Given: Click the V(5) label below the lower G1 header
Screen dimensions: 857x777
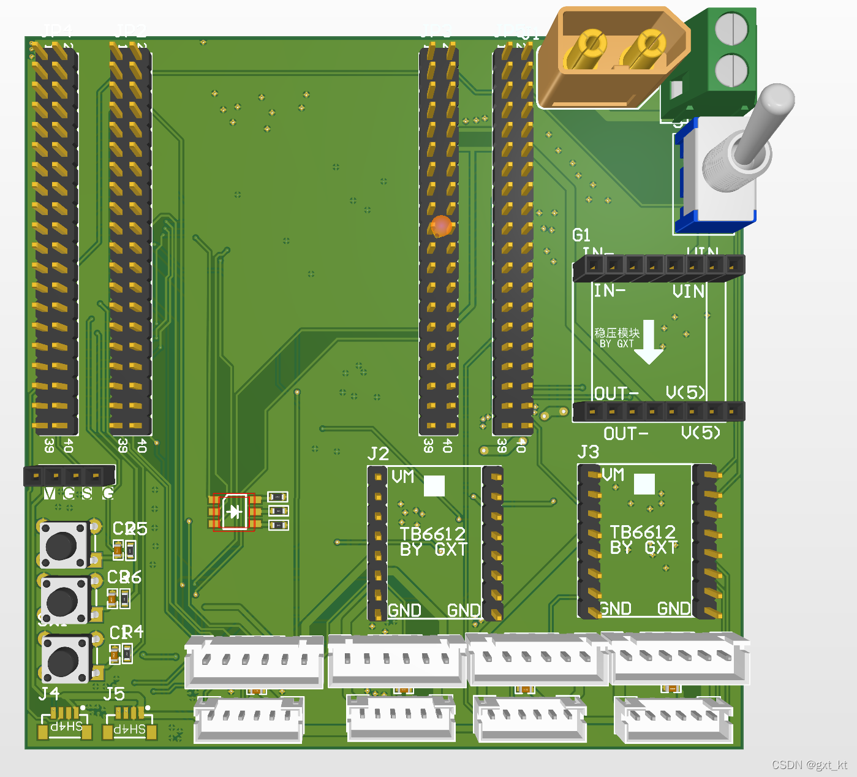Looking at the screenshot, I should pyautogui.click(x=701, y=433).
